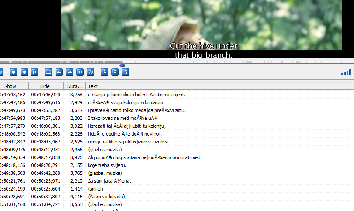Select '(glazba, muzika)' row hiding at 00:49:42,268
354x211 pixels.
(x=177, y=173)
